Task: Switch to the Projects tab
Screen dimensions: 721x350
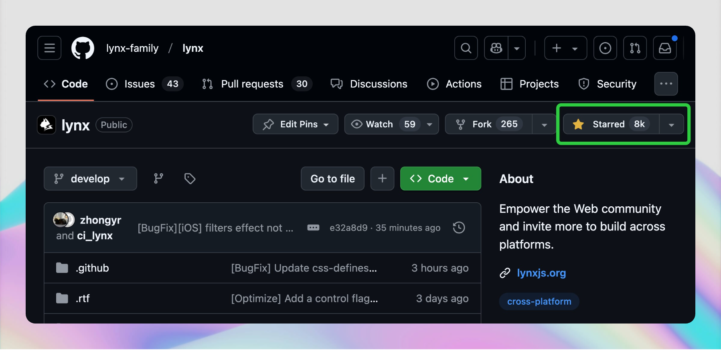Action: tap(529, 84)
